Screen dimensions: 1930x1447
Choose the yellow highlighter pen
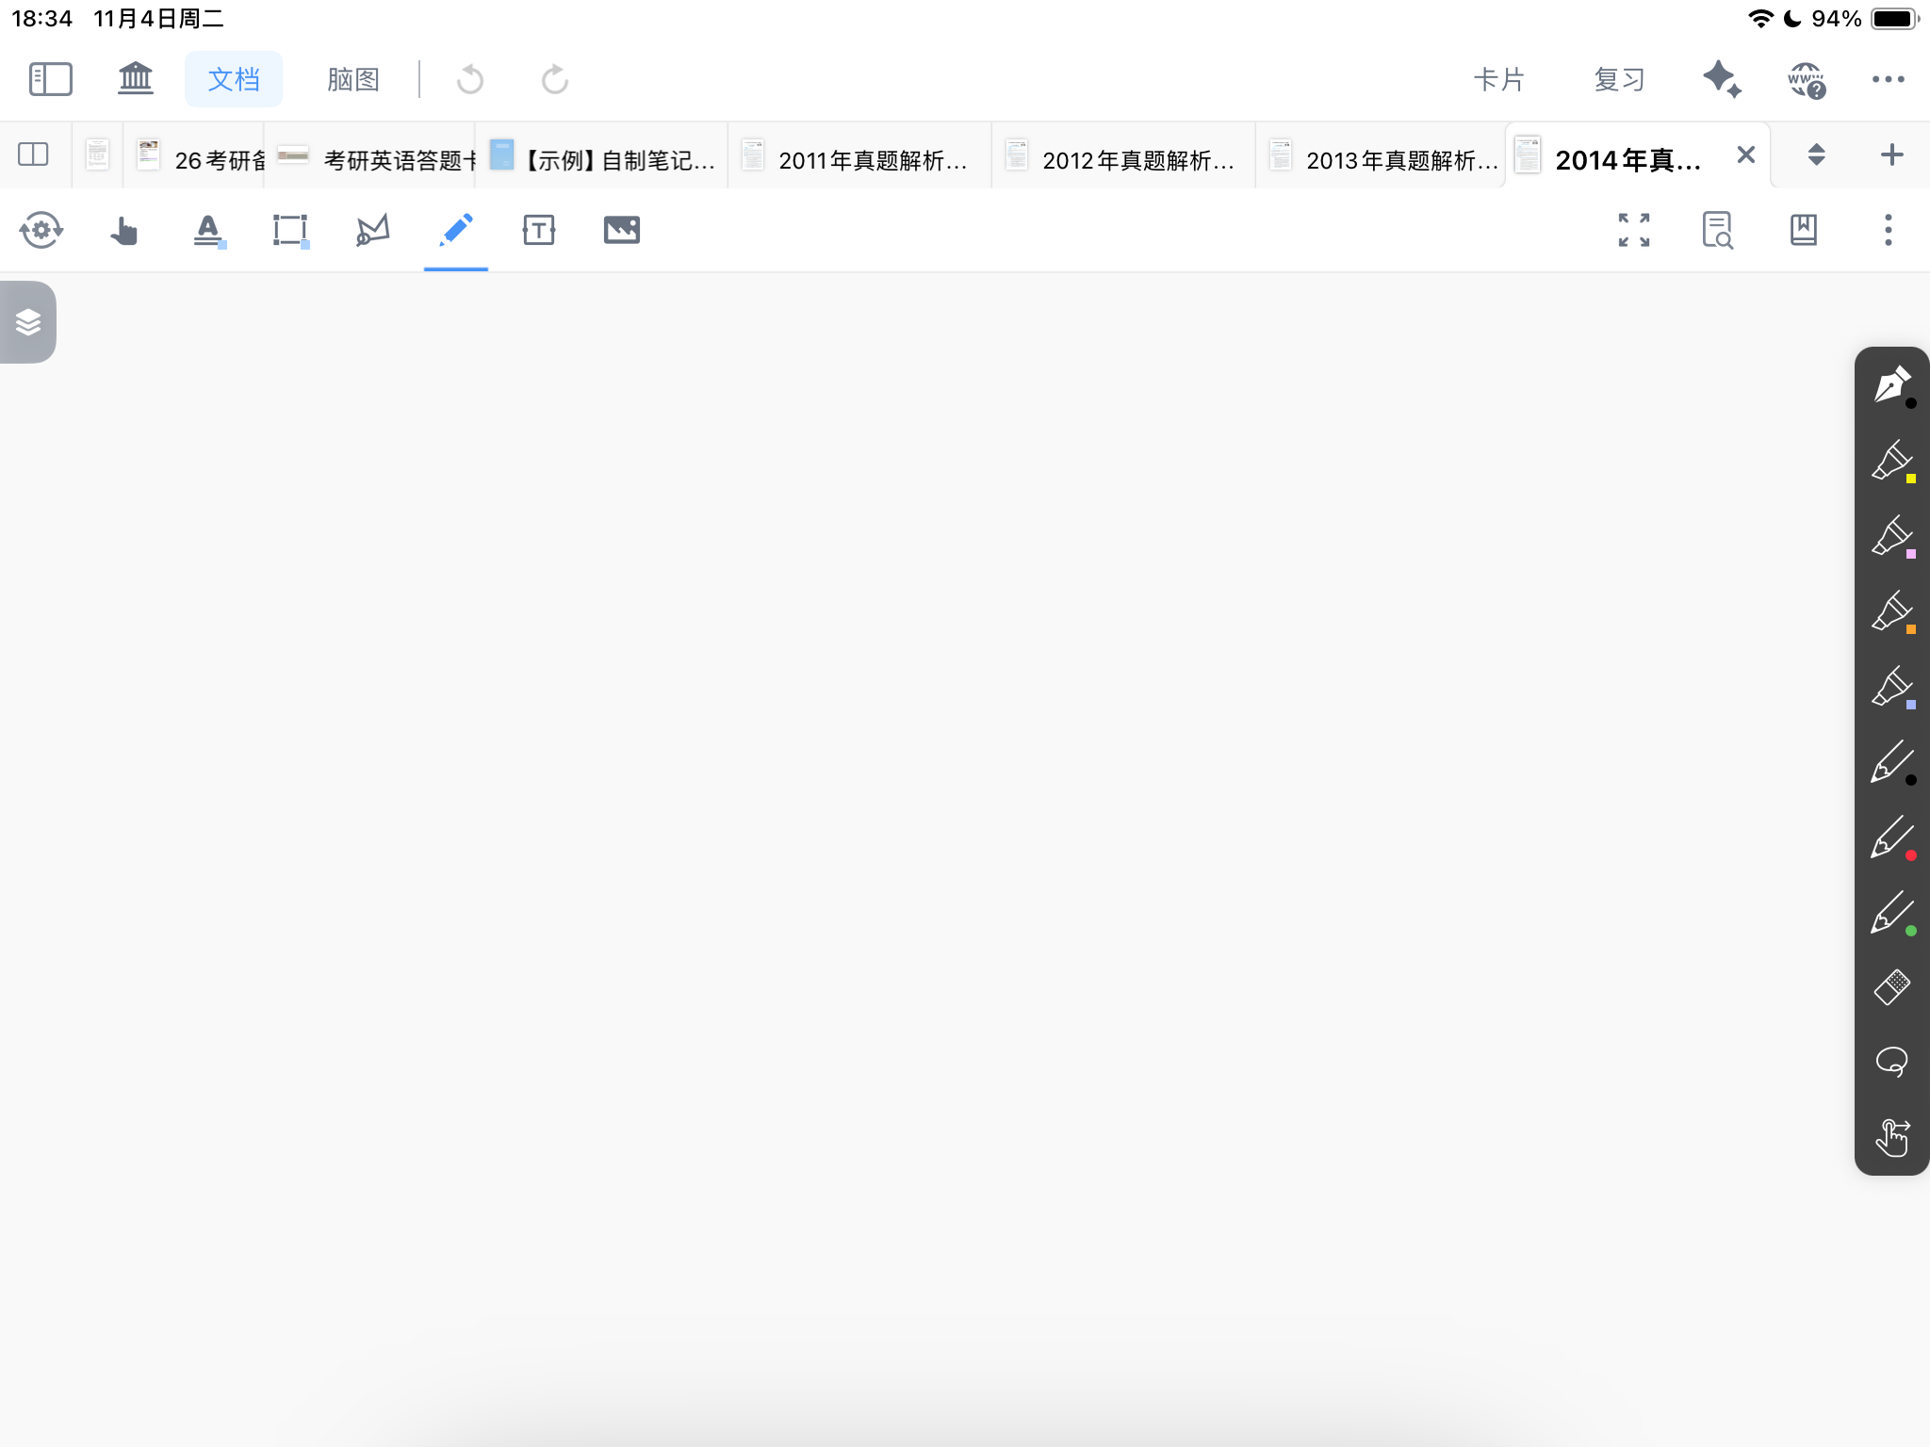1891,461
